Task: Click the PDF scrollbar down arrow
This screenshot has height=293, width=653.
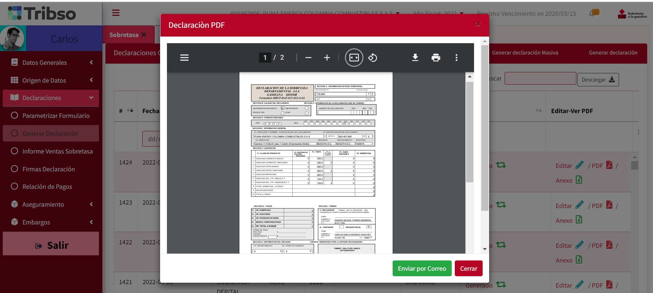Action: tap(485, 249)
